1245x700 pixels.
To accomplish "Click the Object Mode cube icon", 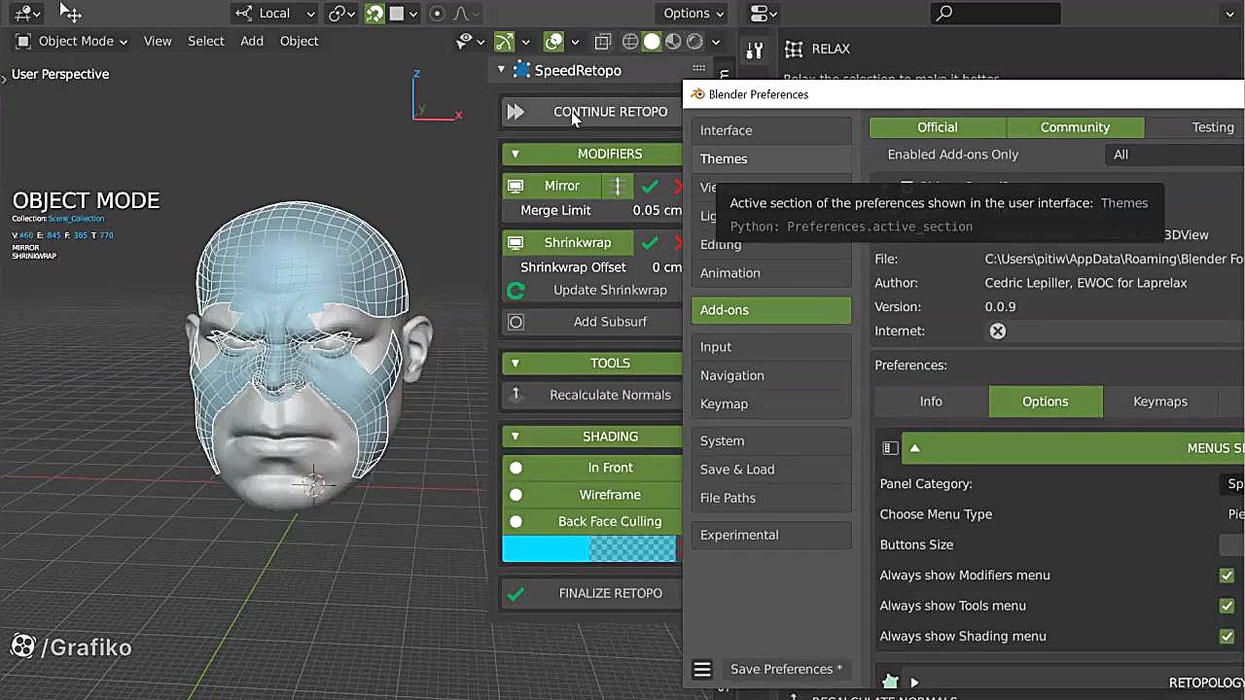I will 23,41.
